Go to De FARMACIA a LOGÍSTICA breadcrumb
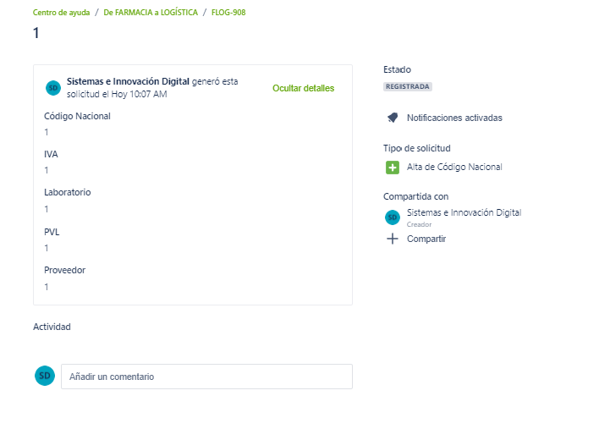The height and width of the screenshot is (429, 599). click(x=151, y=13)
